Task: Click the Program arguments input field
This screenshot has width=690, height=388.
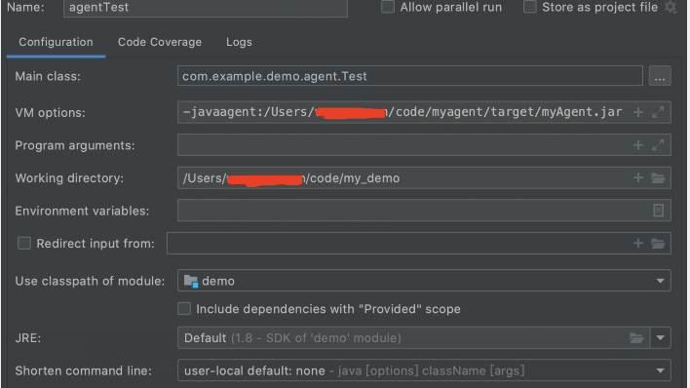Action: pyautogui.click(x=424, y=145)
